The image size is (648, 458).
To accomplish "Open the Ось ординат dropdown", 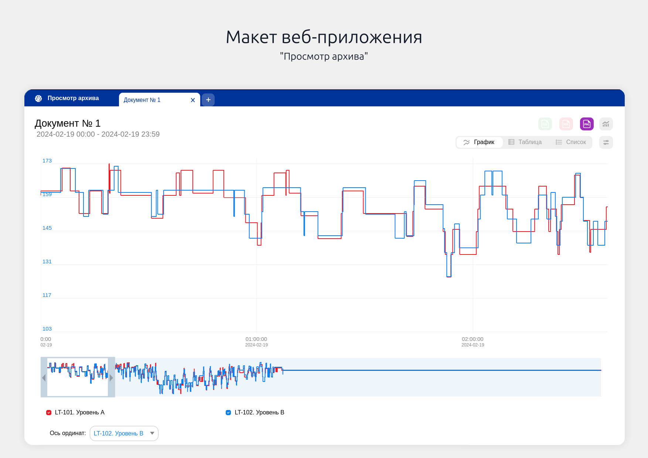I will click(x=124, y=433).
